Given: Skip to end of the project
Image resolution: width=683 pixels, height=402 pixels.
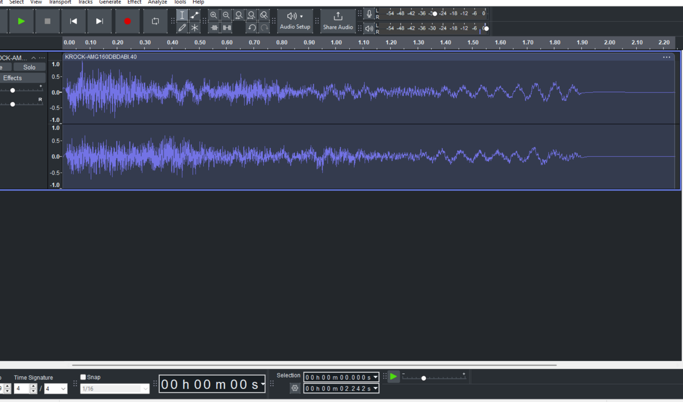Looking at the screenshot, I should tap(100, 21).
